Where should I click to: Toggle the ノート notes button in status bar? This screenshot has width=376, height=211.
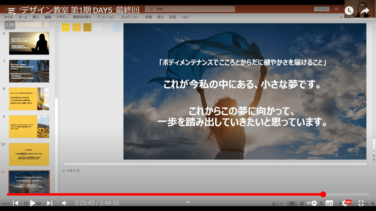(277, 203)
